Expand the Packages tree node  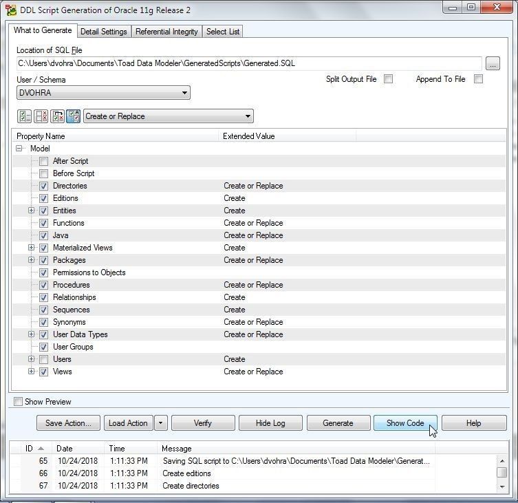pyautogui.click(x=31, y=260)
